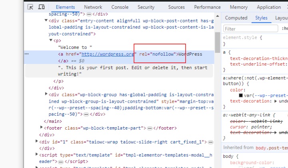Click the element.style rule header

pyautogui.click(x=242, y=38)
